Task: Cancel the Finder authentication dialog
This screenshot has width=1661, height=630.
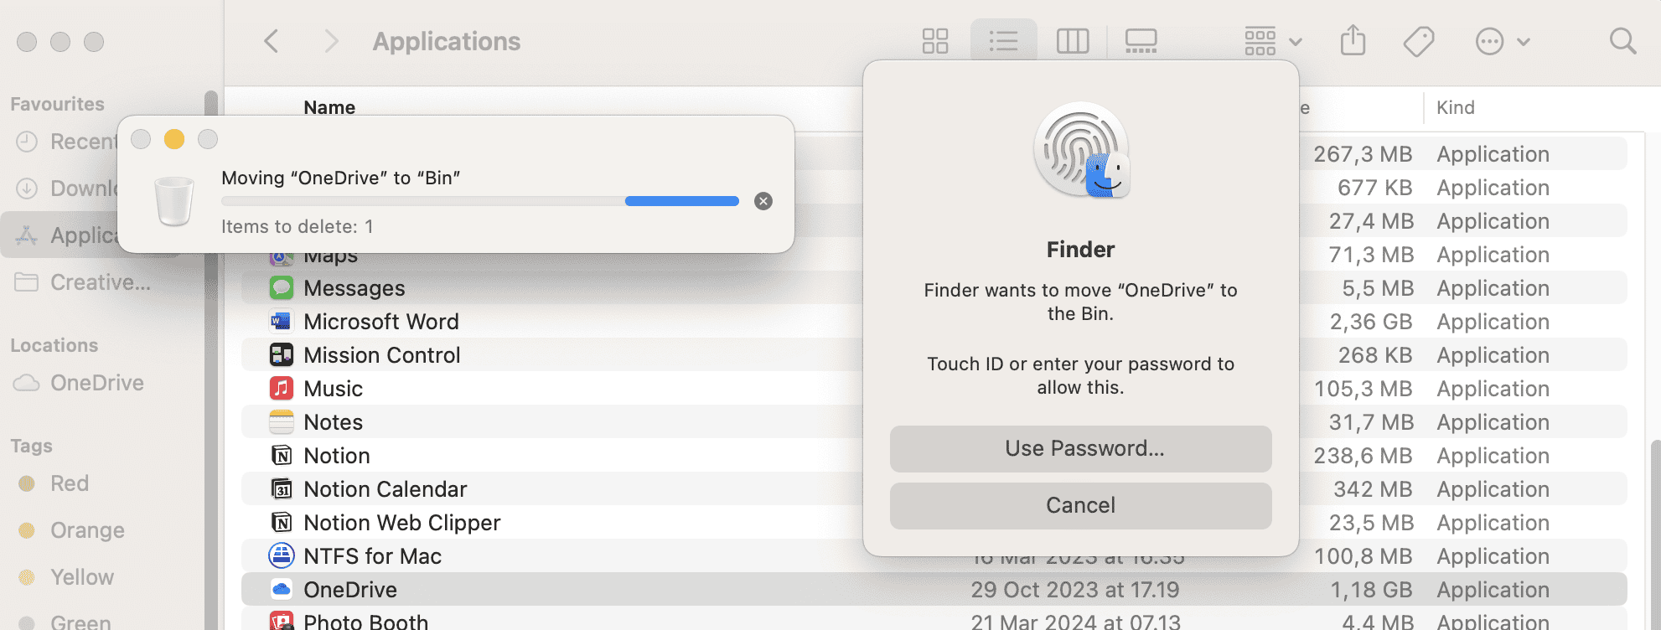Action: pyautogui.click(x=1080, y=505)
